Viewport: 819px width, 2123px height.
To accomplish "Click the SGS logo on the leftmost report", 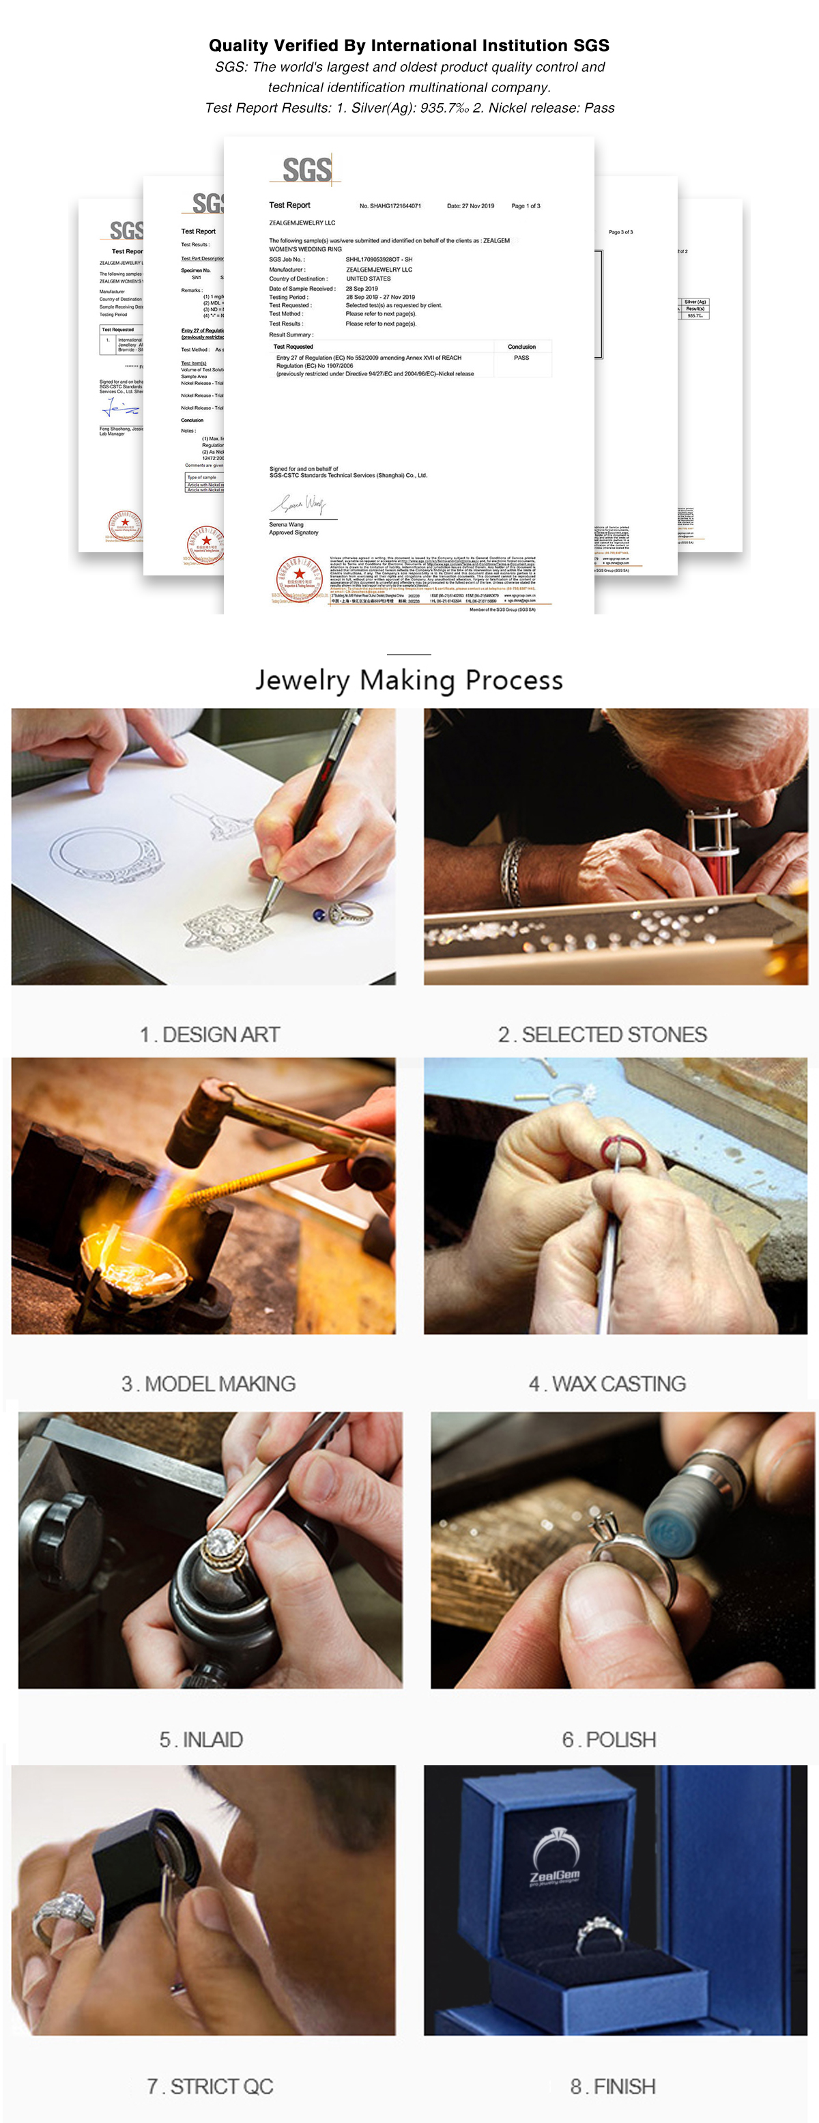I will click(x=127, y=230).
